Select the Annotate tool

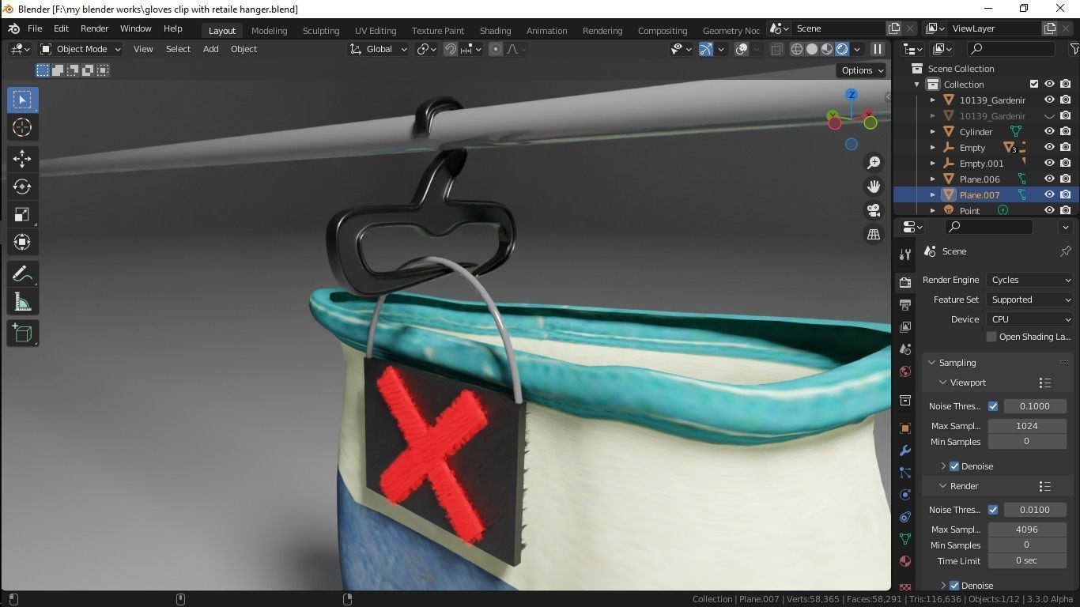click(22, 273)
